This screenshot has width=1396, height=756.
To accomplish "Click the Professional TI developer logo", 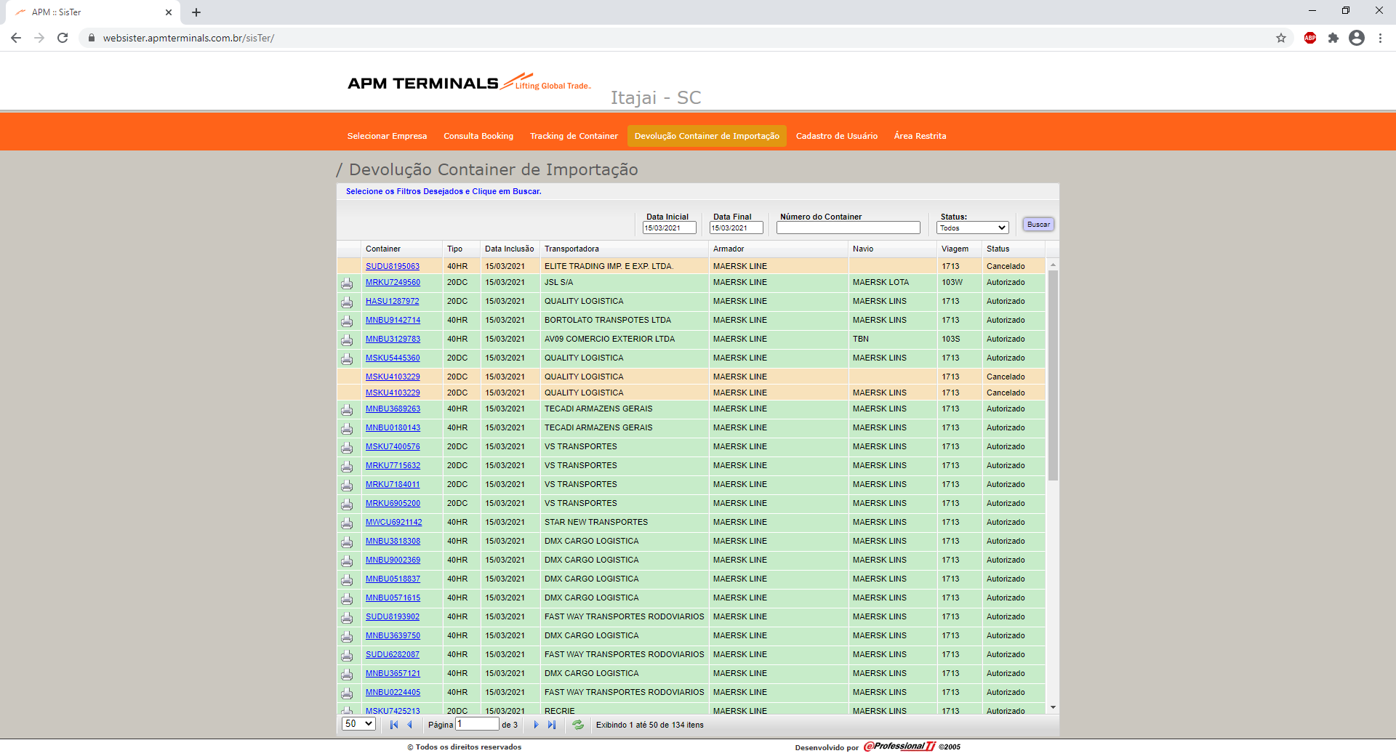I will (900, 747).
